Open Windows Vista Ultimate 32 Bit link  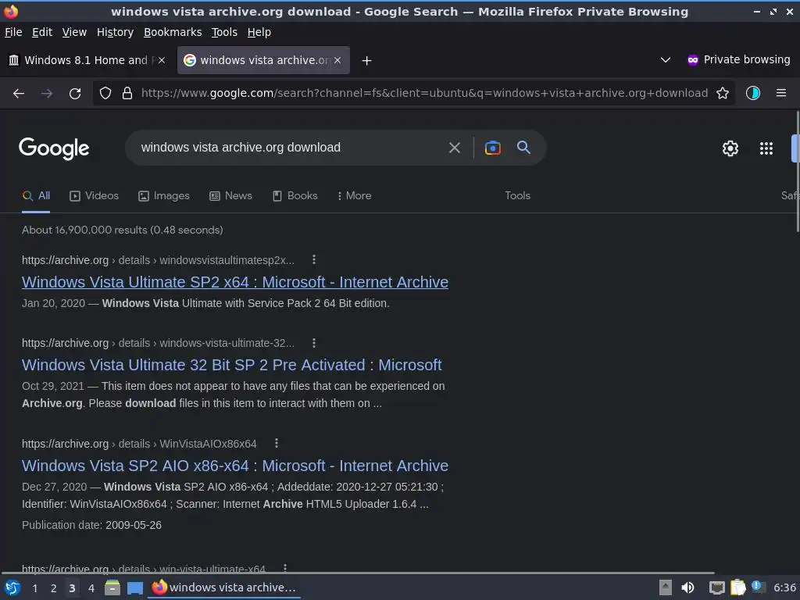point(231,366)
